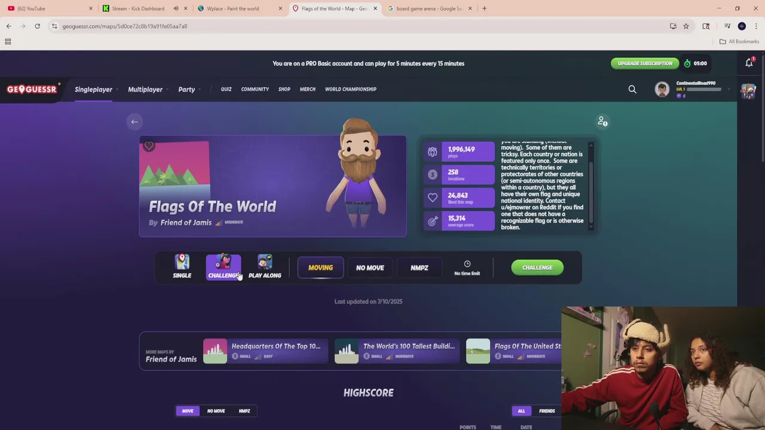Open the No time limit setting

pos(467,268)
